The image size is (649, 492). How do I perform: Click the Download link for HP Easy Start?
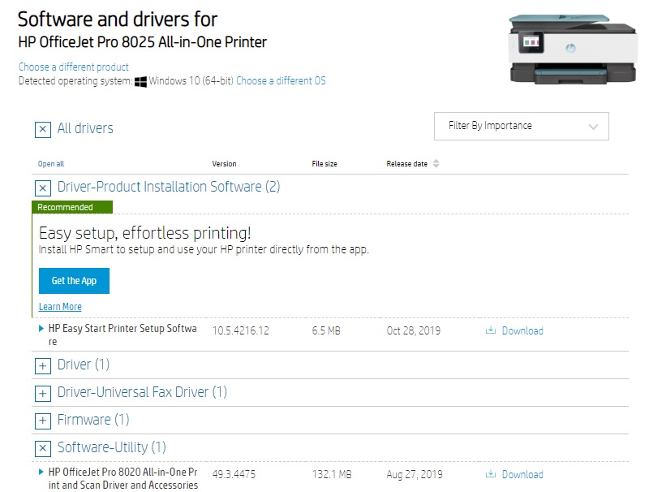[x=522, y=330]
